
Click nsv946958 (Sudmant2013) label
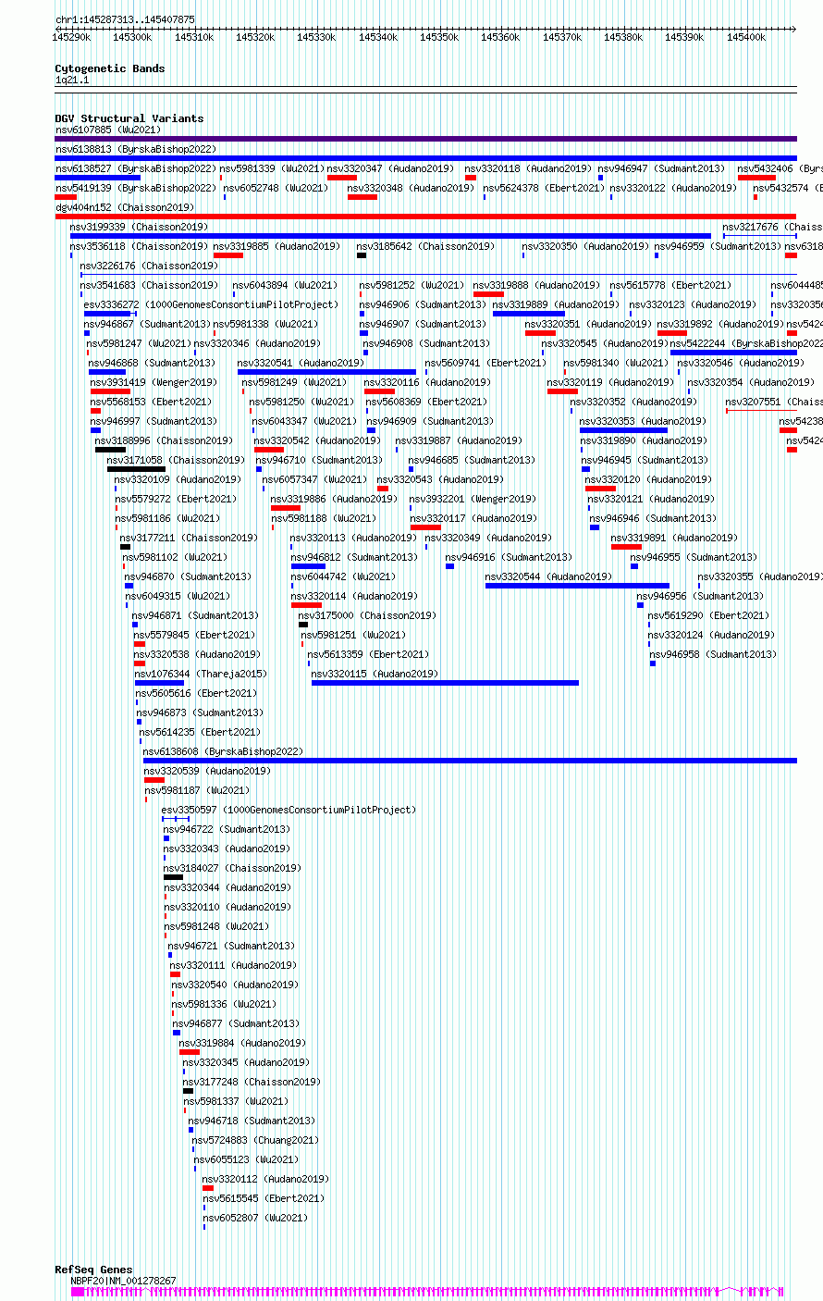click(713, 654)
